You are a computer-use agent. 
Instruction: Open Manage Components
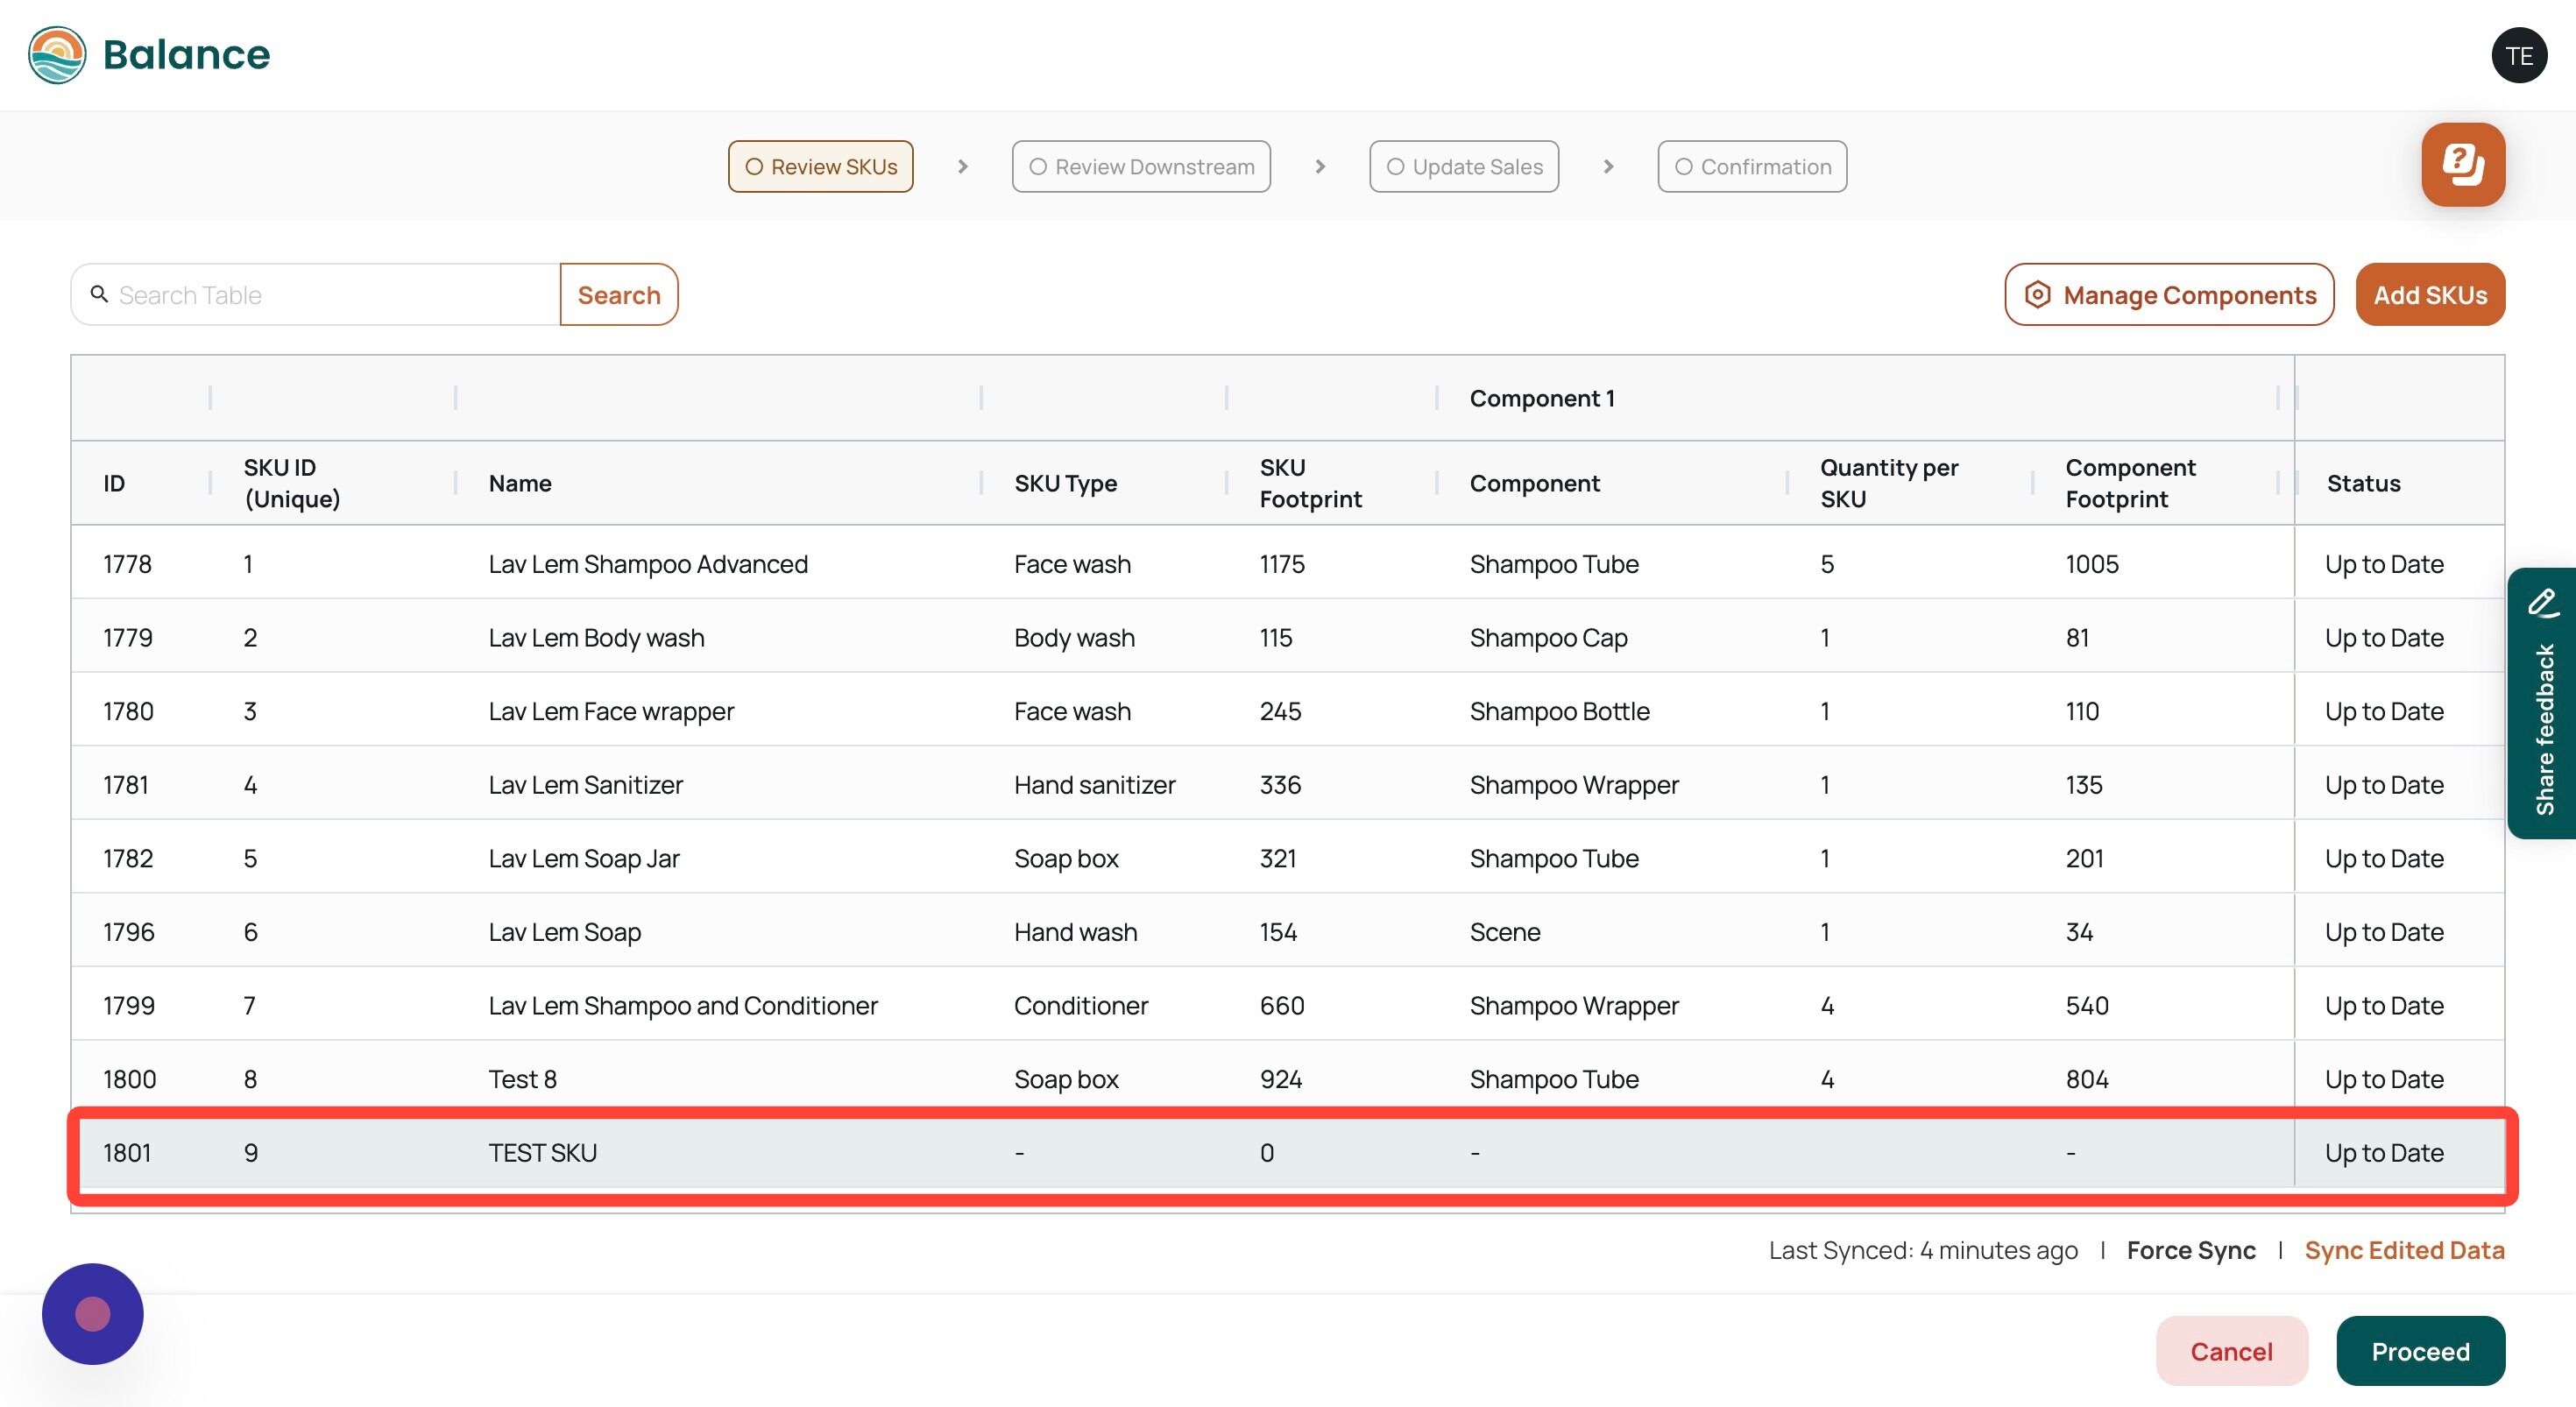click(2169, 295)
